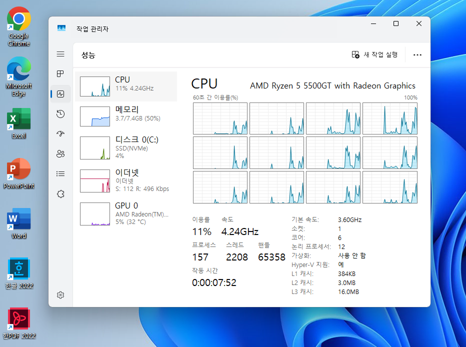Click the memory mini graph thumbnail
The image size is (466, 347).
click(95, 116)
